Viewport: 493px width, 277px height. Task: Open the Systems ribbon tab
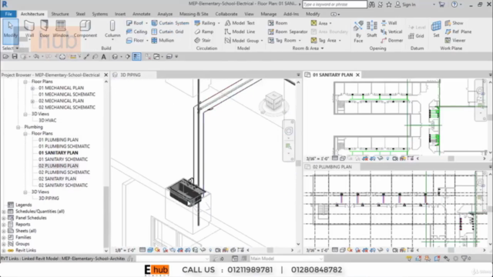click(99, 14)
